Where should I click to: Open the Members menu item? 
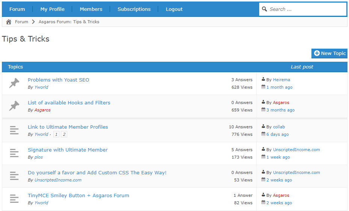pos(91,9)
